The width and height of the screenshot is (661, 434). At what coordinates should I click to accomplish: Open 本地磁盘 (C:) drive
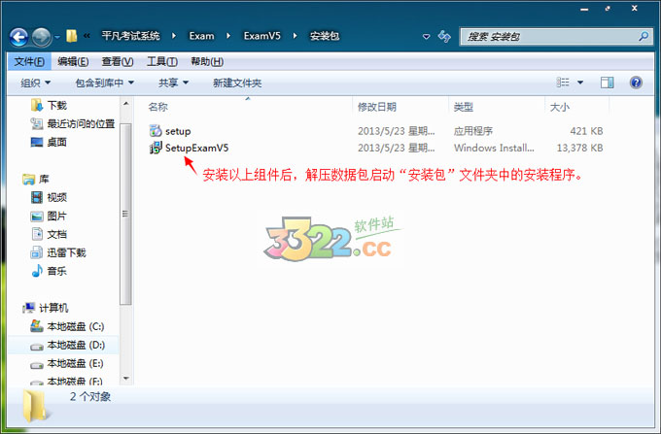76,326
